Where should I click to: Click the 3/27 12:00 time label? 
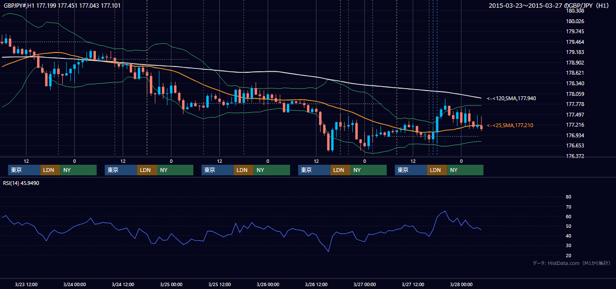tap(413, 284)
